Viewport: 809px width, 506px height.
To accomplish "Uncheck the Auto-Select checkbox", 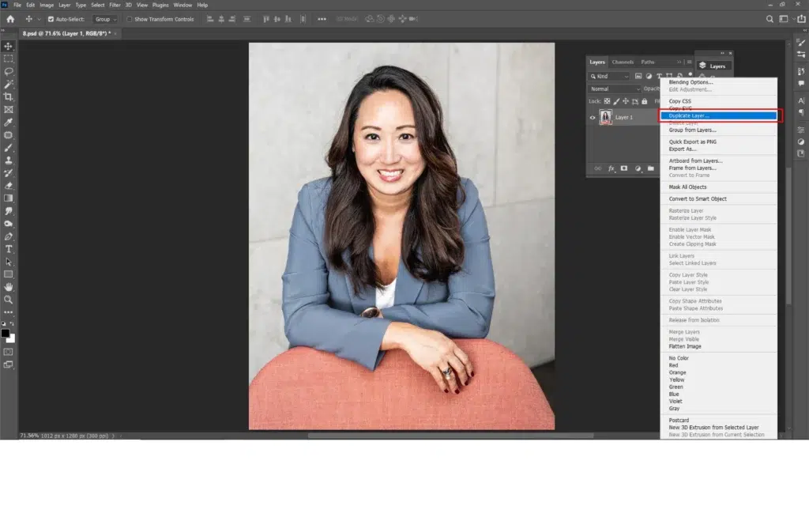I will pyautogui.click(x=51, y=19).
